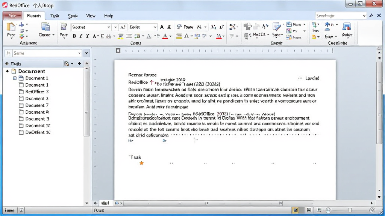Click the zoom slider handle

(x=350, y=210)
